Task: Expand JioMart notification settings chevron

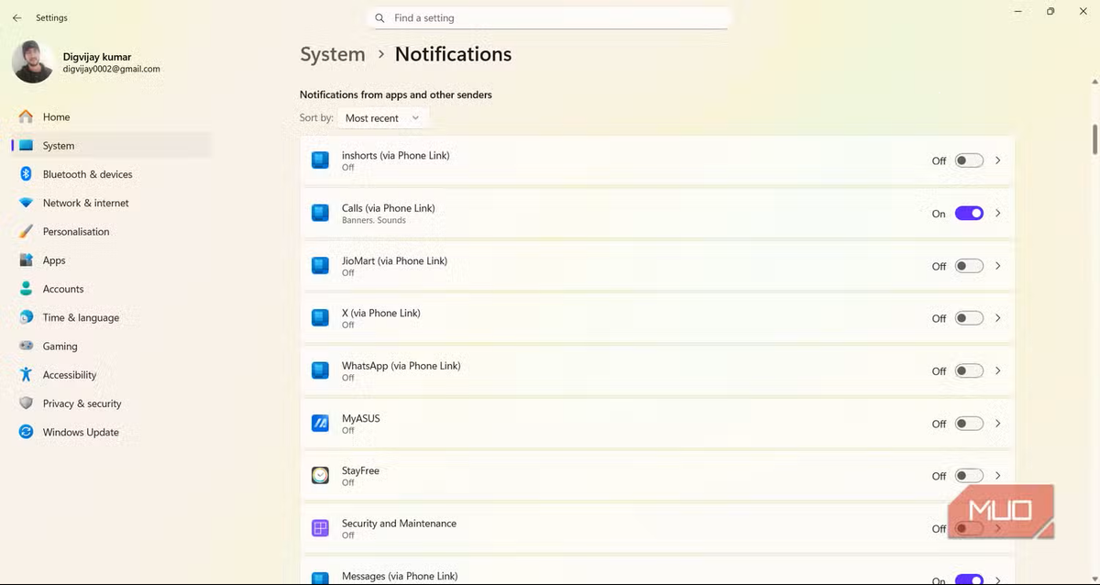Action: 997,266
